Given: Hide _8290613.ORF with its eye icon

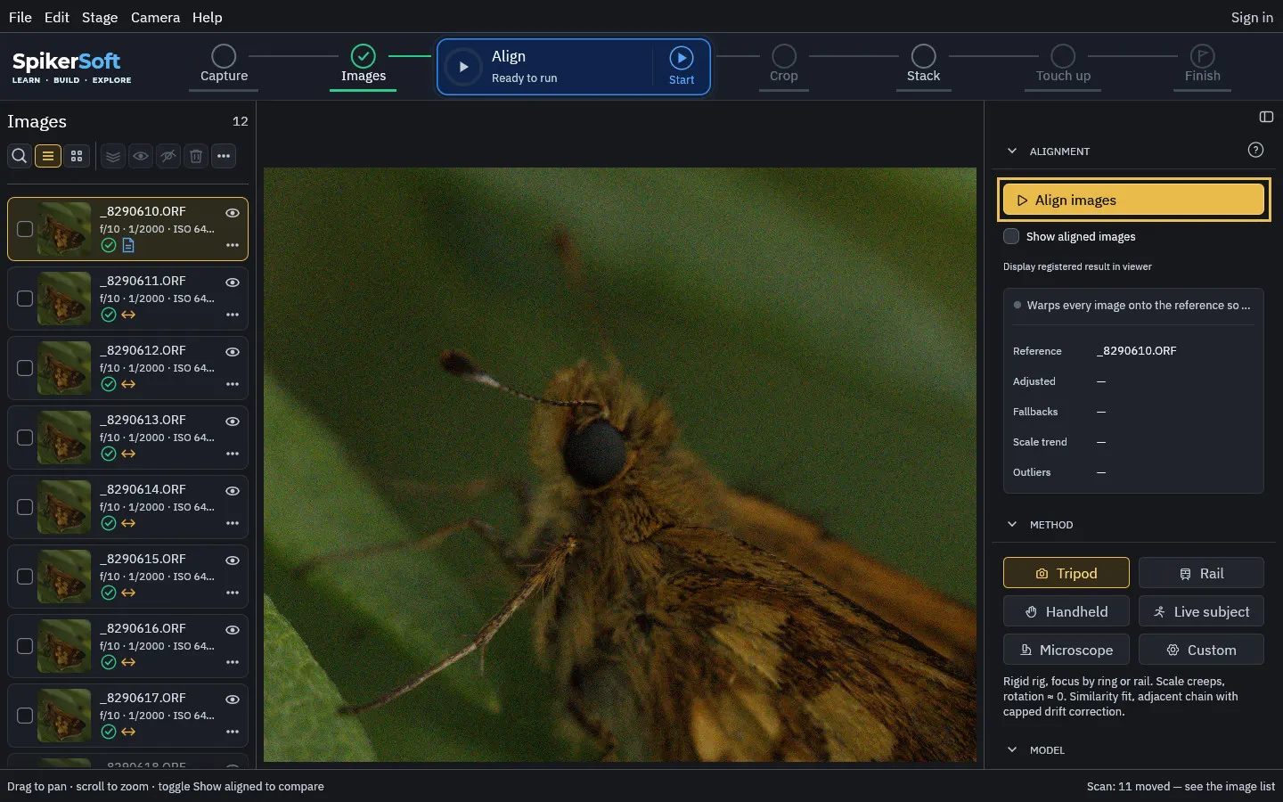Looking at the screenshot, I should coord(233,421).
